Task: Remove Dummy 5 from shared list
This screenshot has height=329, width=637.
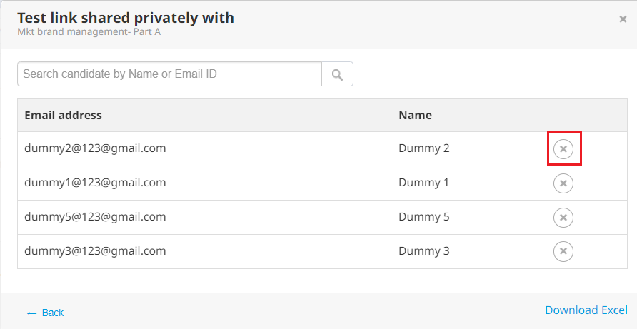Action: [x=563, y=217]
